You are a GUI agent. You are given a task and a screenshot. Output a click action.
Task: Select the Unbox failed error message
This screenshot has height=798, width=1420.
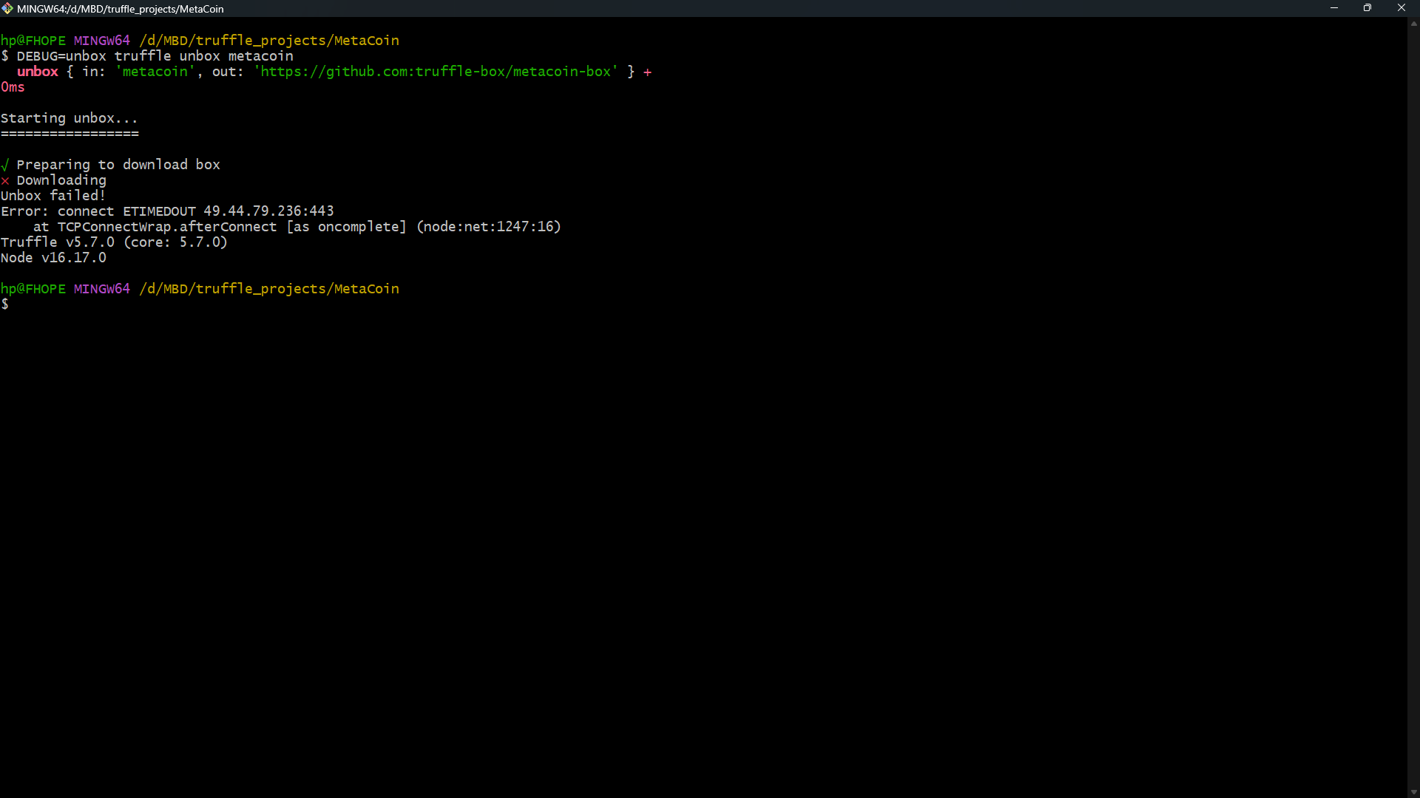[53, 195]
